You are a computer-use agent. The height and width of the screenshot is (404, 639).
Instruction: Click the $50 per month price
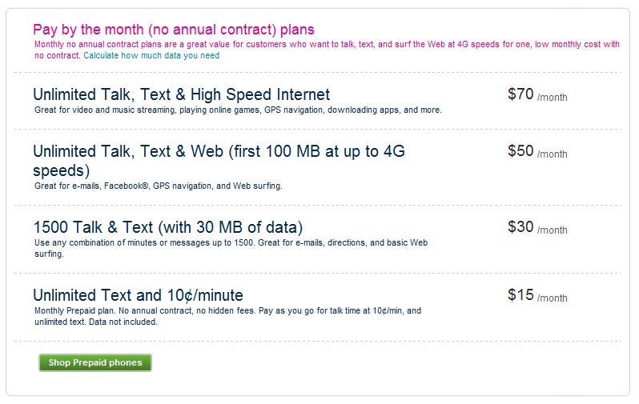(537, 151)
